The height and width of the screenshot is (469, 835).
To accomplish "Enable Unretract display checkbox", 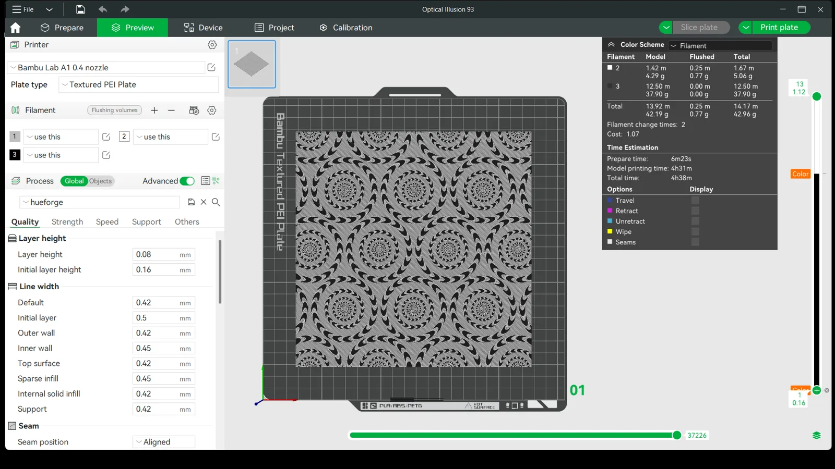I will pyautogui.click(x=695, y=221).
